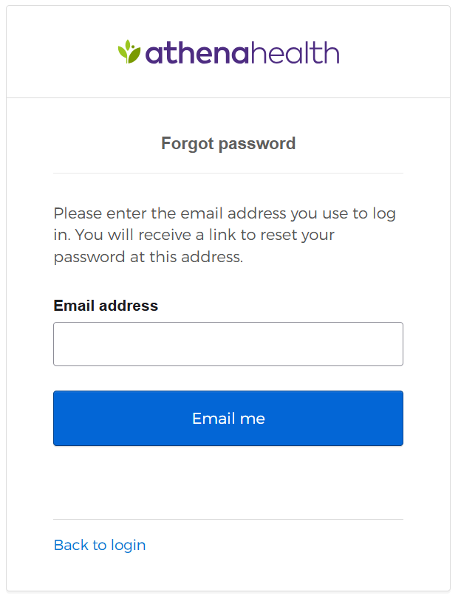
Task: Click inside the Email address field
Action: [x=228, y=344]
